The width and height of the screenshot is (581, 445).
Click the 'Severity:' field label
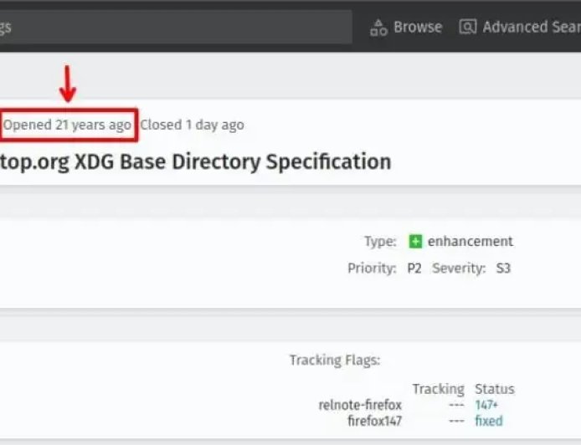(459, 268)
